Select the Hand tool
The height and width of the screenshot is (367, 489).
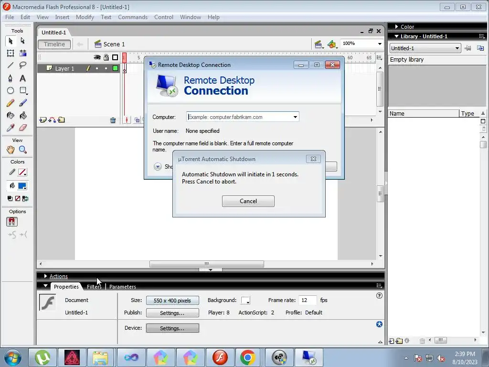click(11, 150)
